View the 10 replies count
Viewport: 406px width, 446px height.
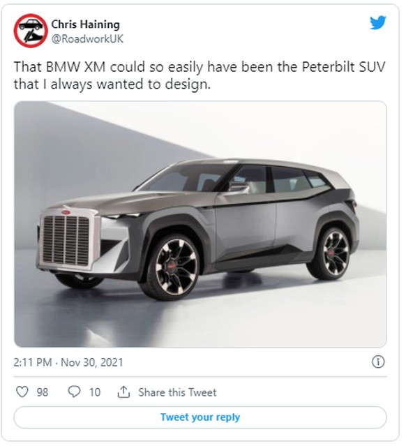[95, 392]
